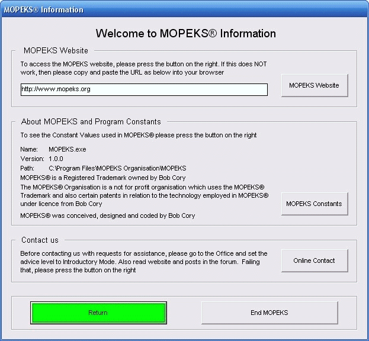This screenshot has width=369, height=341.
Task: Open the MOPEKS Website button
Action: [x=315, y=85]
